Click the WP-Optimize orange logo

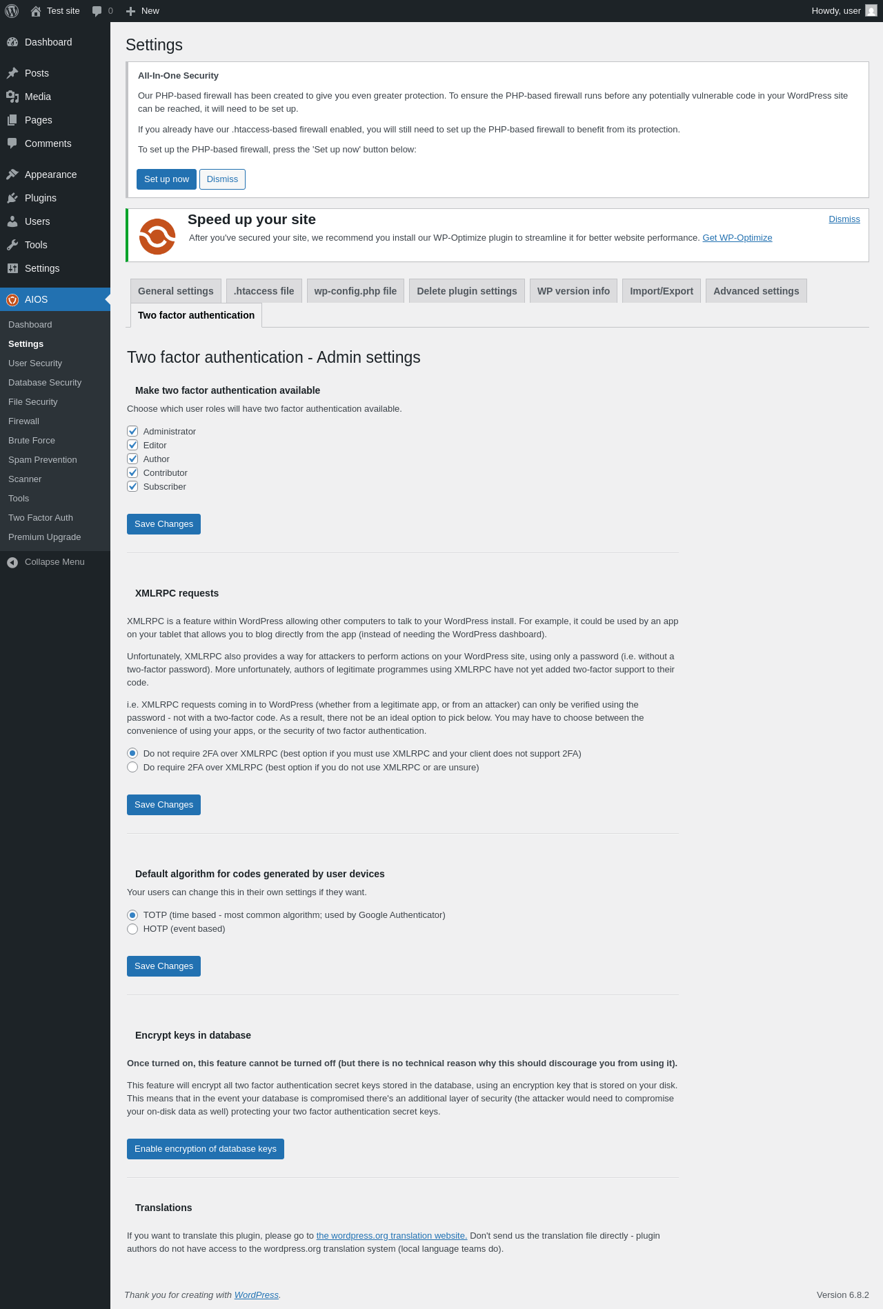[x=157, y=237]
